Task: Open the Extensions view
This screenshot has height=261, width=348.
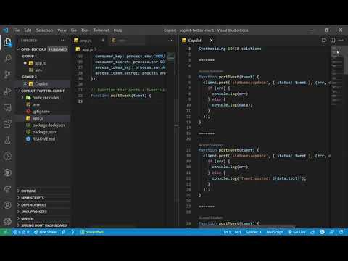Action: tap(7, 124)
